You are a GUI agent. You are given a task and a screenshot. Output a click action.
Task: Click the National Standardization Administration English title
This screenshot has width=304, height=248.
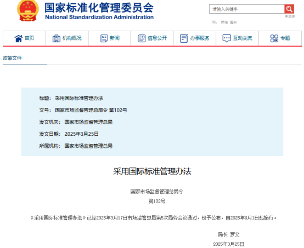click(x=99, y=17)
